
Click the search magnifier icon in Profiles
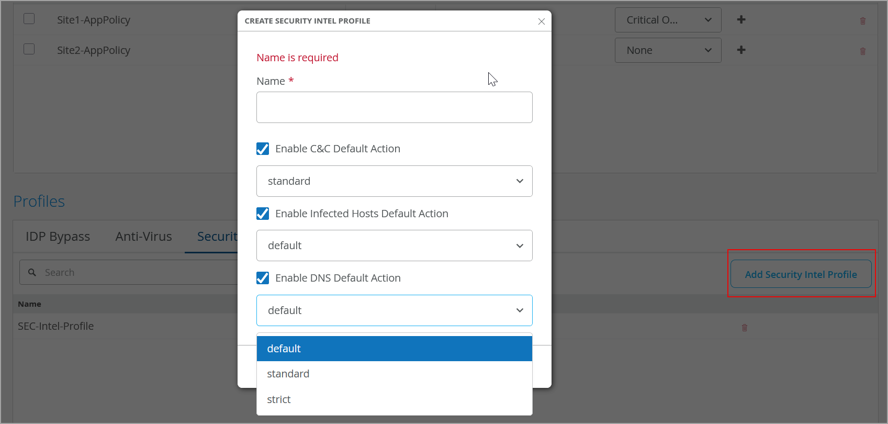coord(32,273)
